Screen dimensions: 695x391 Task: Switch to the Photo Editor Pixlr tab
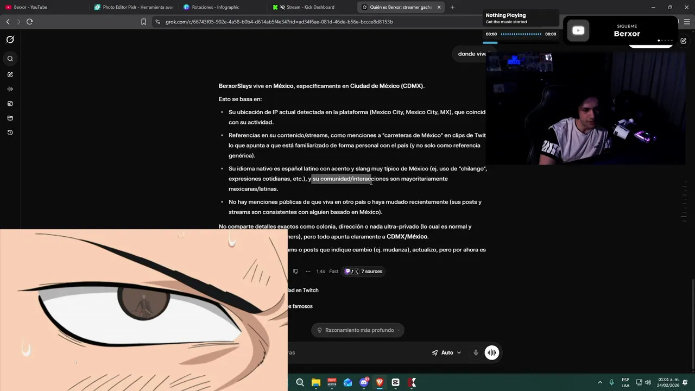[x=134, y=7]
